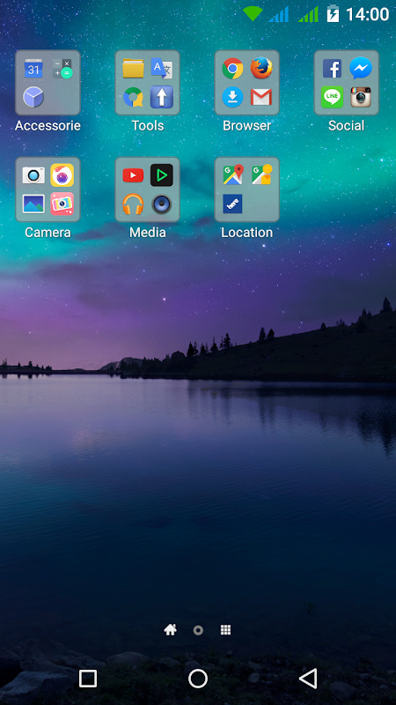Tap the blue up-arrow icon in Tools
Viewport: 396px width, 705px height.
[x=162, y=97]
